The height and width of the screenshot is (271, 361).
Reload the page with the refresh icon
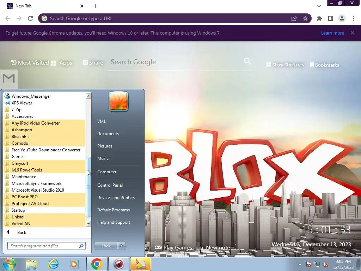pyautogui.click(x=30, y=18)
